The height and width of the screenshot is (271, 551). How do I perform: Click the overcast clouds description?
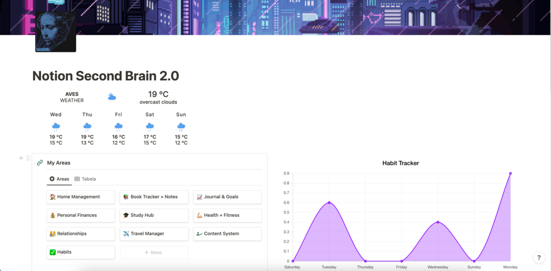pos(158,102)
